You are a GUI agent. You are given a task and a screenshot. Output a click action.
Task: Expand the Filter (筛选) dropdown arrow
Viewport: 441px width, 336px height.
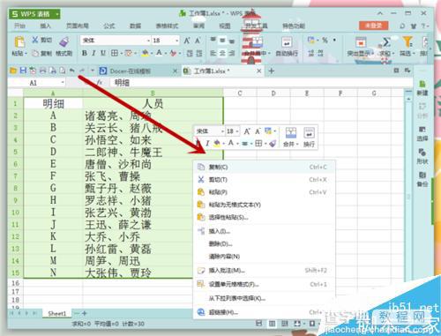click(x=414, y=54)
